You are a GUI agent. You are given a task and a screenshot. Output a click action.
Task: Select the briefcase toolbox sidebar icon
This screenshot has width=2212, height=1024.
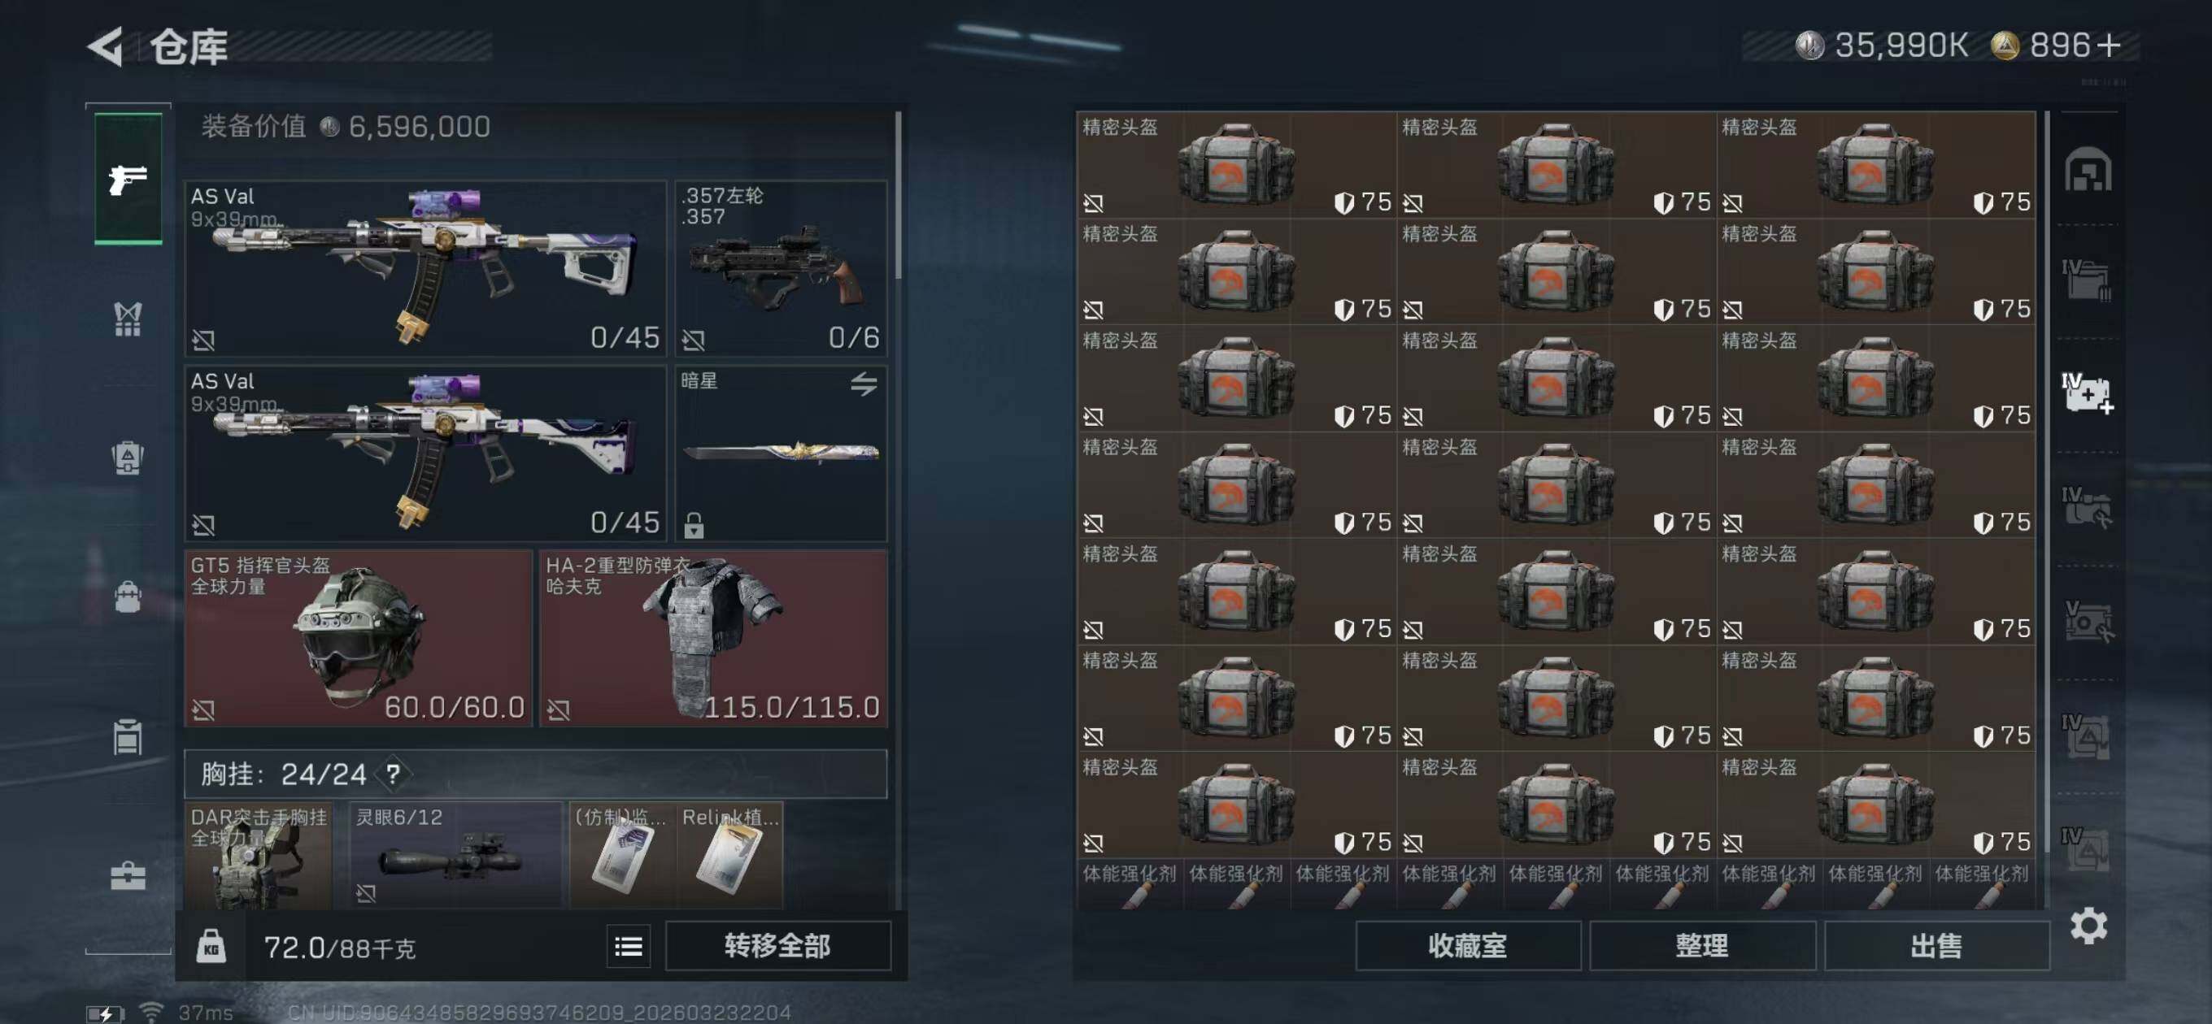(128, 875)
